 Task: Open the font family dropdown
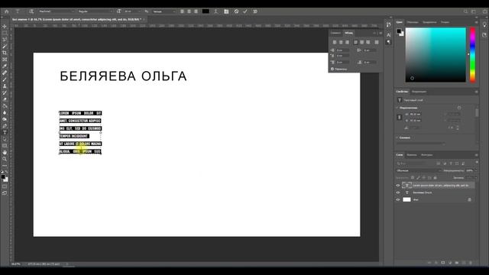click(56, 11)
